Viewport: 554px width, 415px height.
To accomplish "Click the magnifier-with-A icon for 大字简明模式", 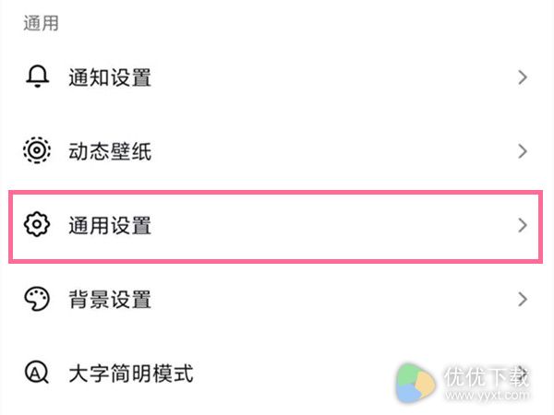I will pyautogui.click(x=37, y=373).
